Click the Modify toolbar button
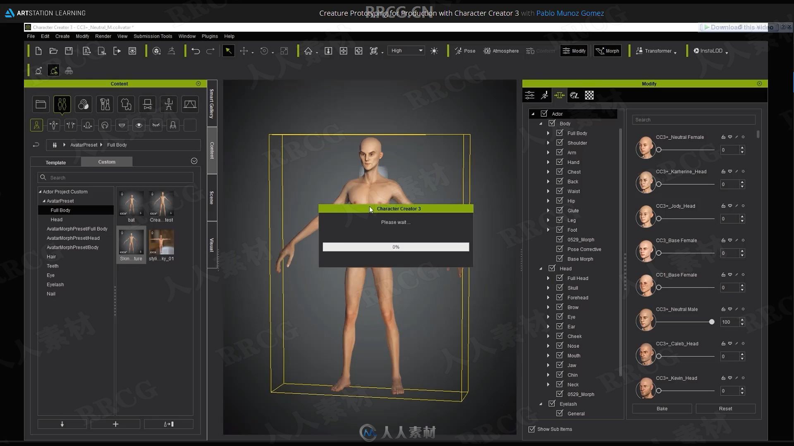794x446 pixels. 574,51
